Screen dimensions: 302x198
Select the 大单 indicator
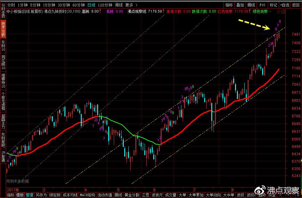coord(182,195)
